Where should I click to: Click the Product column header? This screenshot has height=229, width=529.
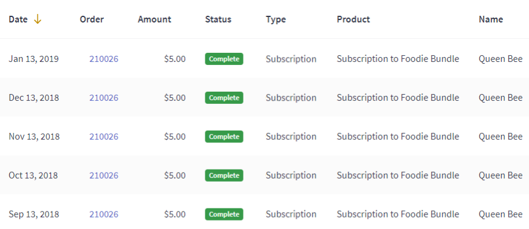pyautogui.click(x=353, y=19)
